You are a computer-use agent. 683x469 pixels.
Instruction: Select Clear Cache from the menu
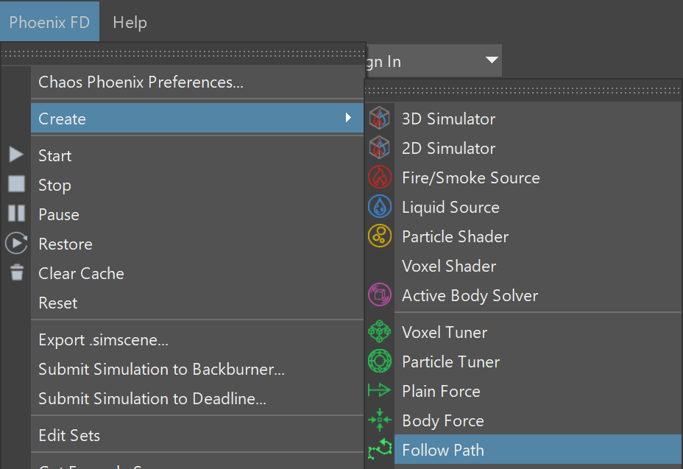coord(197,273)
